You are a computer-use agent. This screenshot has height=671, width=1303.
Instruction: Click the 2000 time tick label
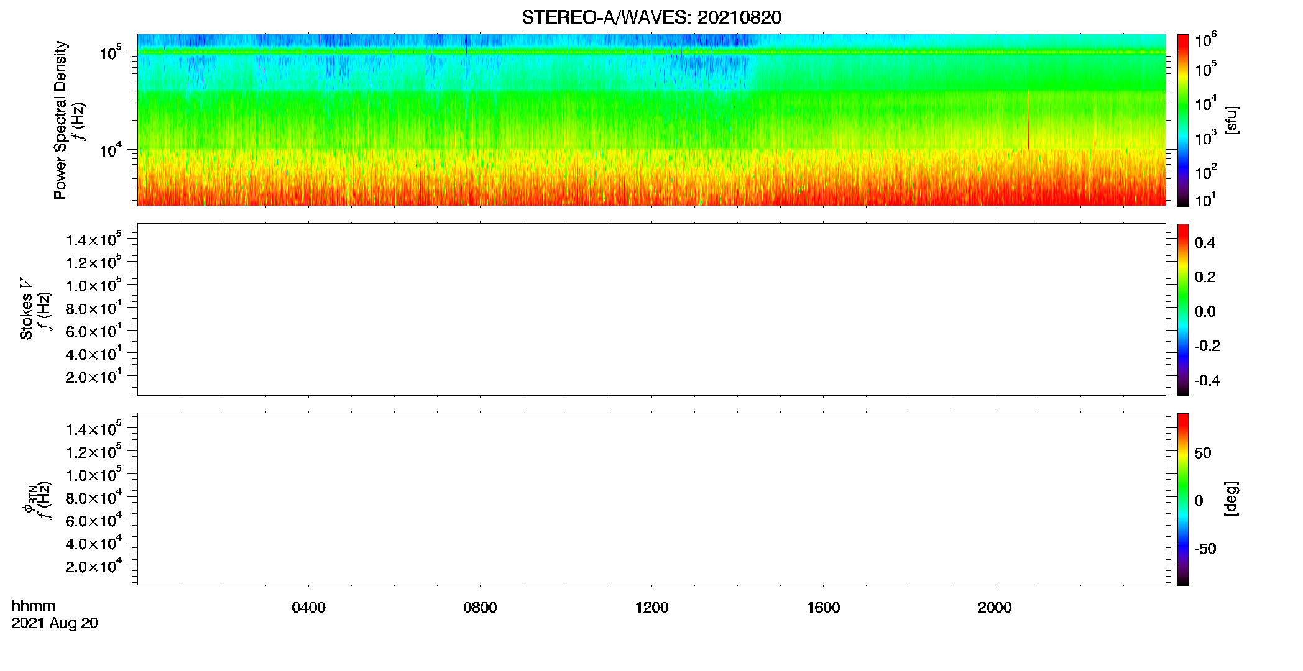(995, 608)
